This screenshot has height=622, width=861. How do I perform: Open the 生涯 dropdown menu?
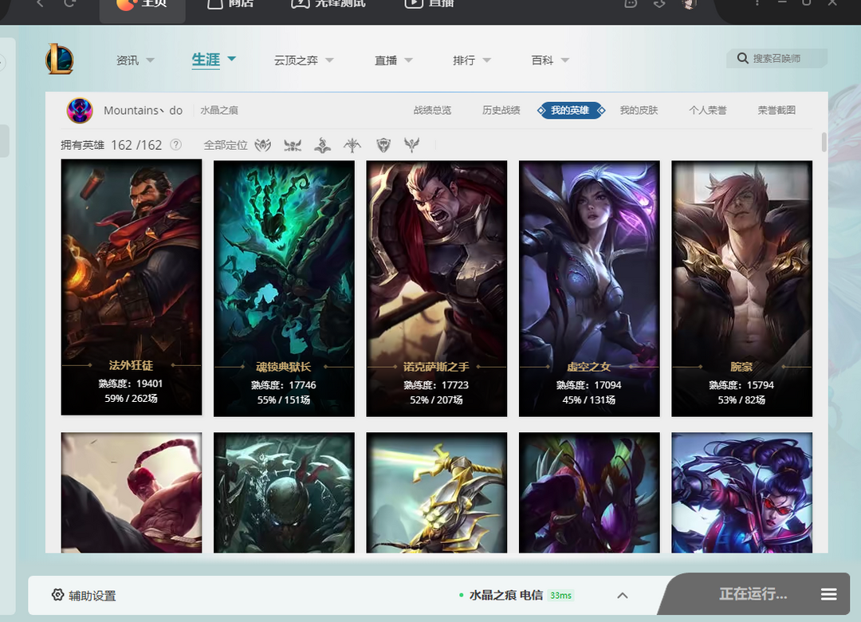(214, 59)
